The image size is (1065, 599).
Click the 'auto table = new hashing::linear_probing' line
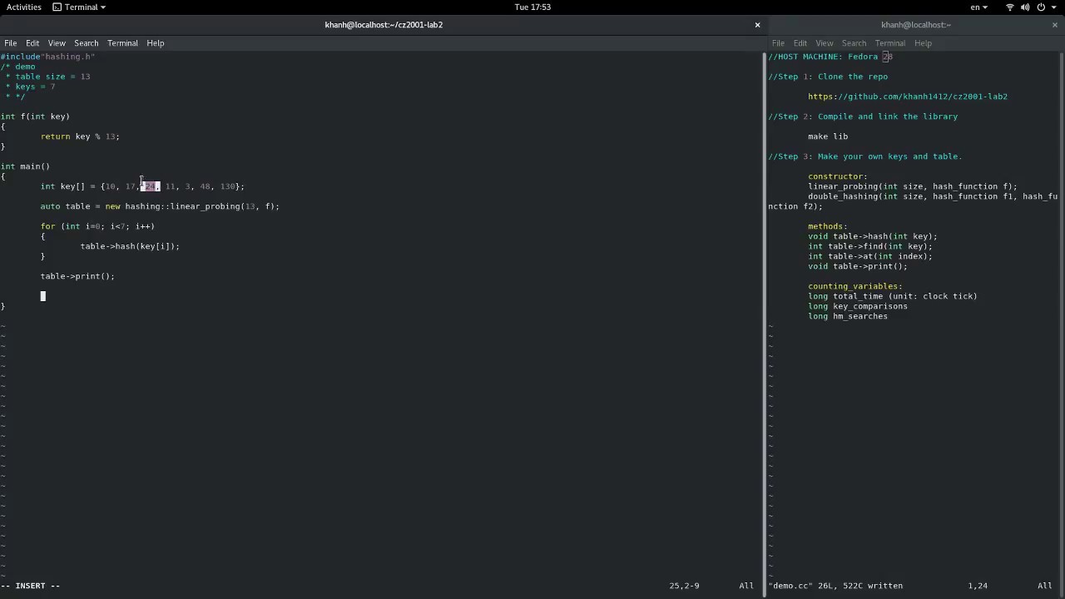click(x=160, y=206)
